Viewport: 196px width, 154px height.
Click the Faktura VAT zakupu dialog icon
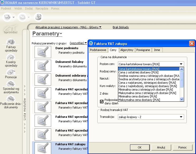pos(91,43)
